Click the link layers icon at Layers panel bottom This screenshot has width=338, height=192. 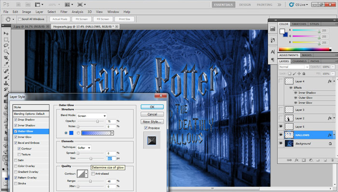(290, 160)
